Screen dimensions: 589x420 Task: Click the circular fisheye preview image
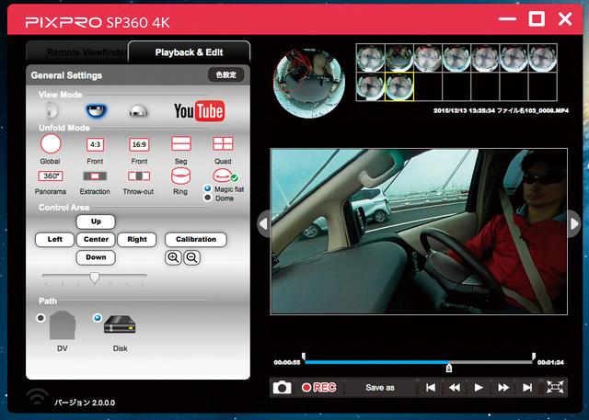point(309,83)
